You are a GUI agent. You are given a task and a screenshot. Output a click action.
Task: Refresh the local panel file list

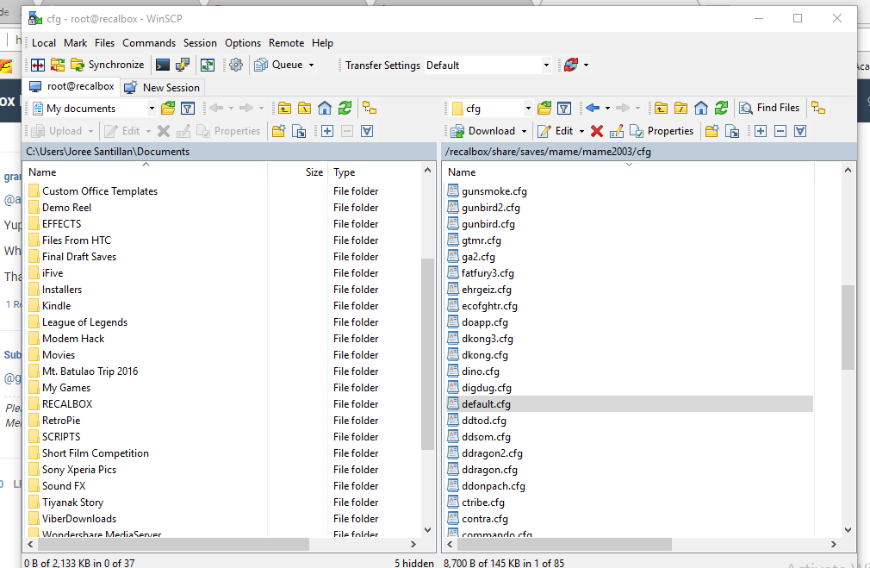pos(345,109)
